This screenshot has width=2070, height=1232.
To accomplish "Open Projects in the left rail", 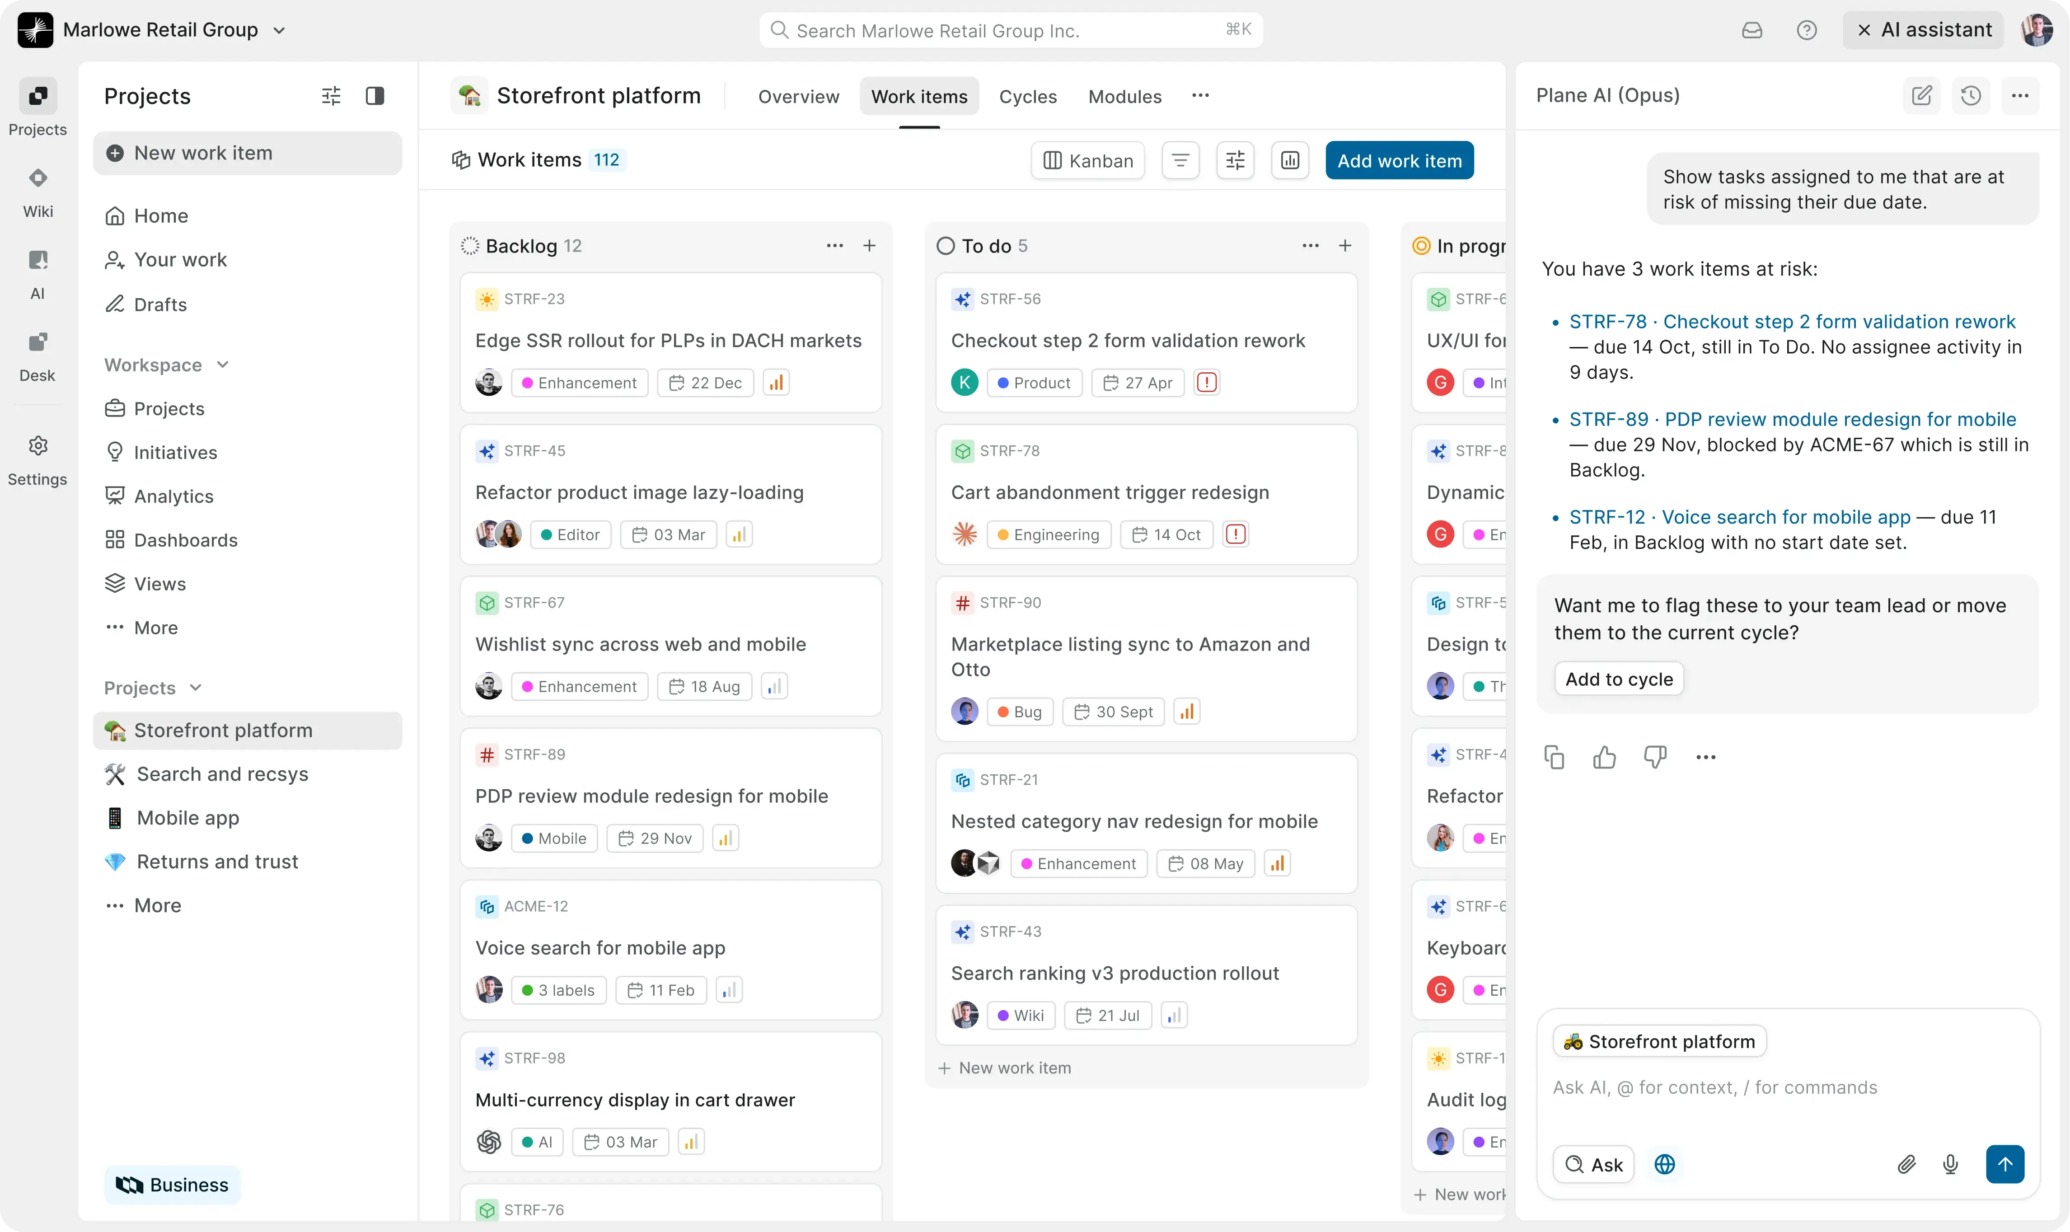I will tap(37, 107).
